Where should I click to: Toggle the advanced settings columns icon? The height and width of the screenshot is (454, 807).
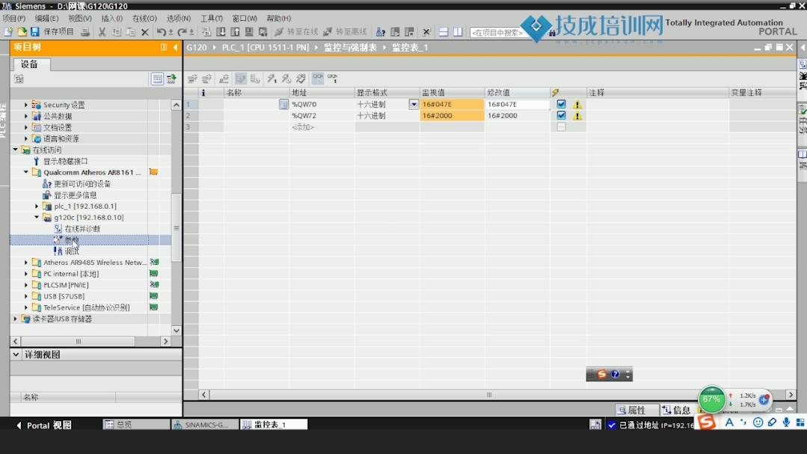coord(255,79)
